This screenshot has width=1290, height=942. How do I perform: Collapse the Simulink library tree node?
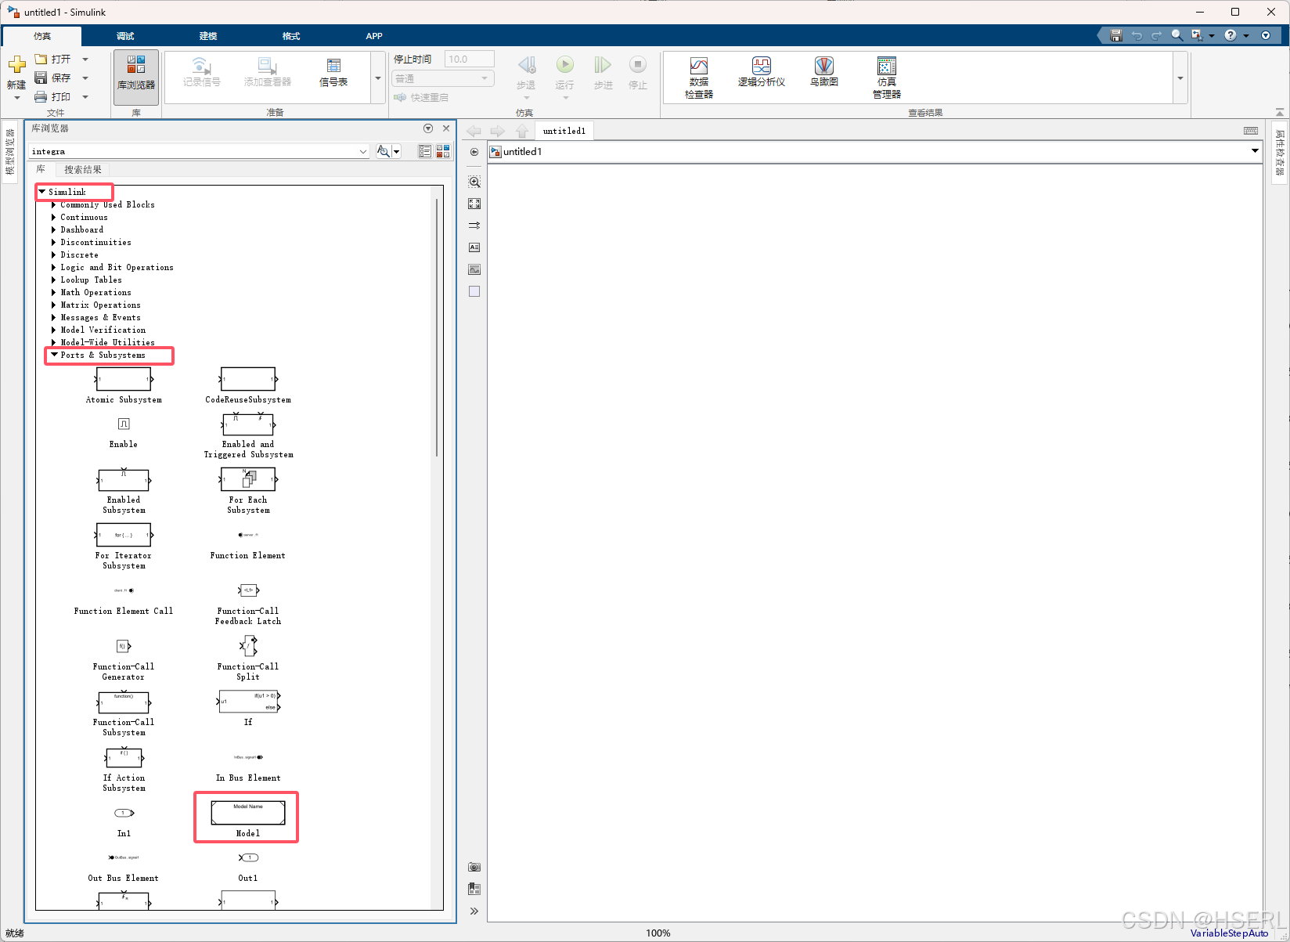[42, 192]
